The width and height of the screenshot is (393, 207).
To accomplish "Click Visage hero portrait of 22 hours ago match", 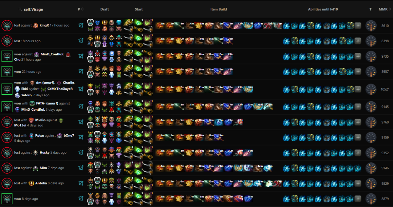I will [7, 71].
